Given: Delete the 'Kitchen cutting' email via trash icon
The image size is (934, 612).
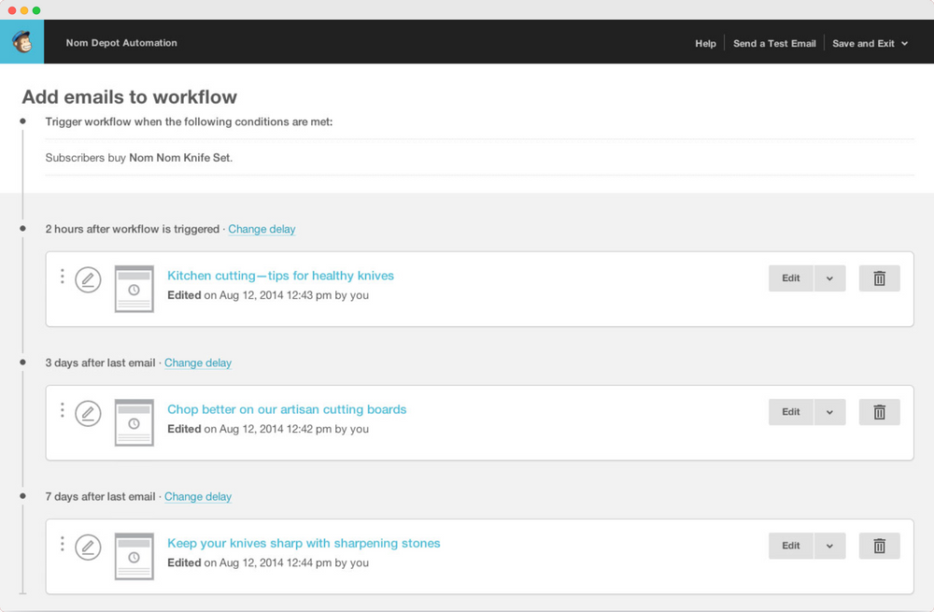Looking at the screenshot, I should point(879,278).
